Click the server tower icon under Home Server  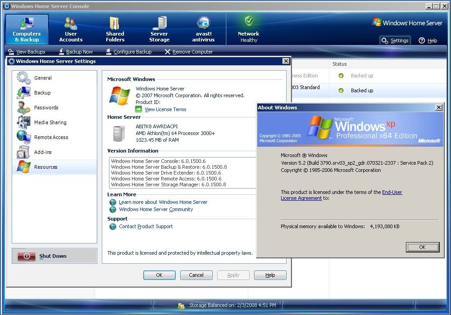119,134
